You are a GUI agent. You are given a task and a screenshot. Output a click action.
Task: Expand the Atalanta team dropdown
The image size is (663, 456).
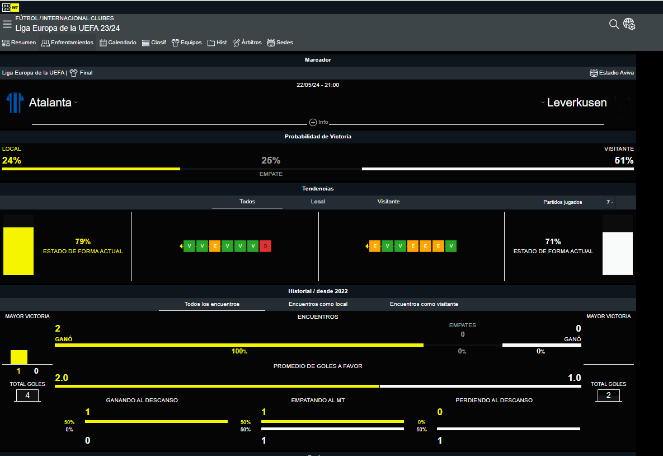76,103
